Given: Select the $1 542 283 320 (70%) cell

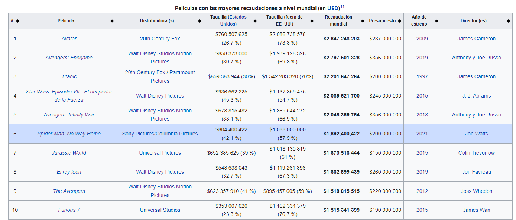Looking at the screenshot, I should [288, 76].
